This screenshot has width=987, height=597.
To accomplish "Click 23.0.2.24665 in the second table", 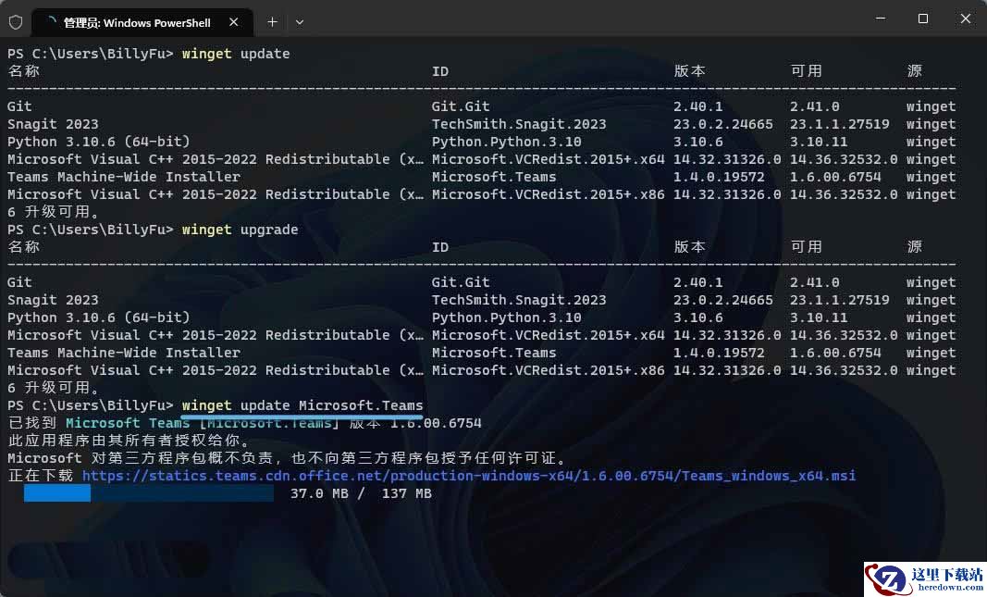I will click(722, 300).
